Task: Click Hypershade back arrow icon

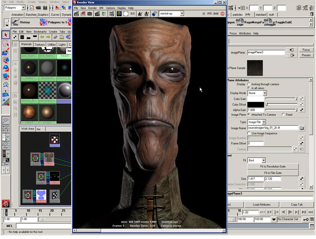Action: tap(42, 37)
